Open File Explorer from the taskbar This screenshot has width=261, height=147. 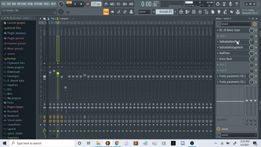(98, 143)
